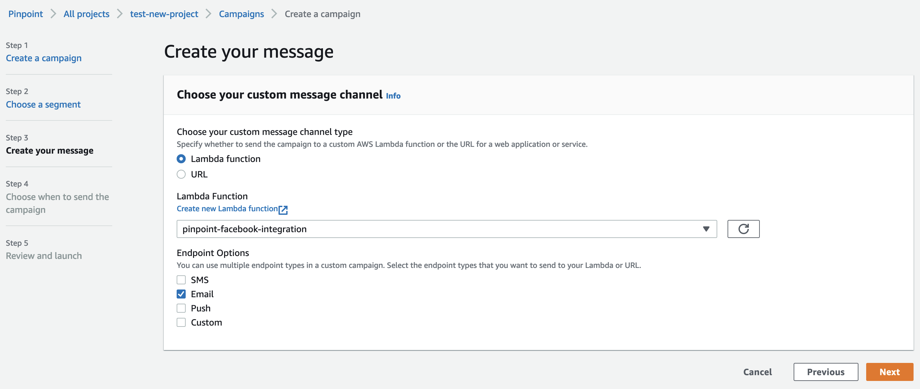Click the refresh Lambda functions icon button
Screen dimensions: 920x389
coord(743,229)
